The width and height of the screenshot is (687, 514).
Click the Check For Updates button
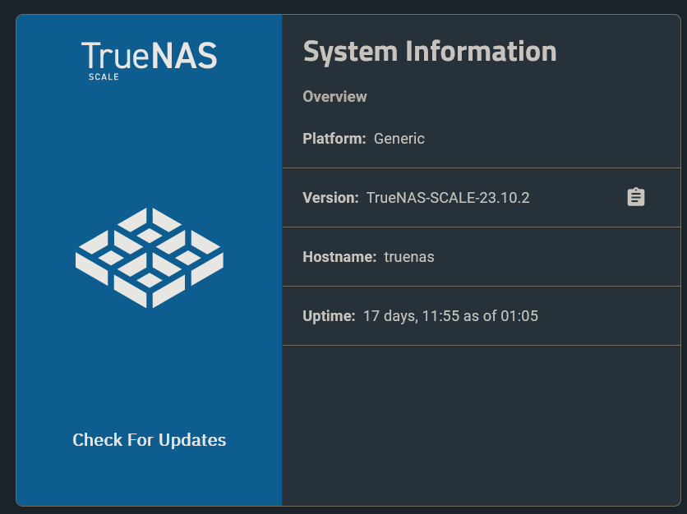point(150,440)
